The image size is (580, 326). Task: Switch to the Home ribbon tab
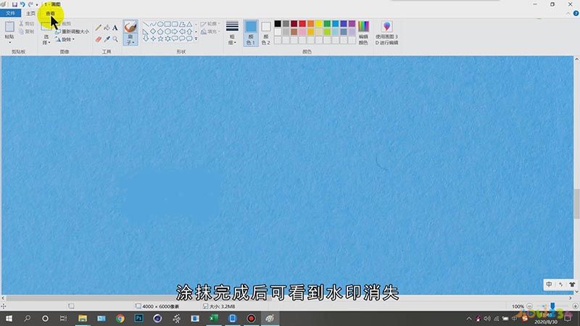[x=30, y=13]
